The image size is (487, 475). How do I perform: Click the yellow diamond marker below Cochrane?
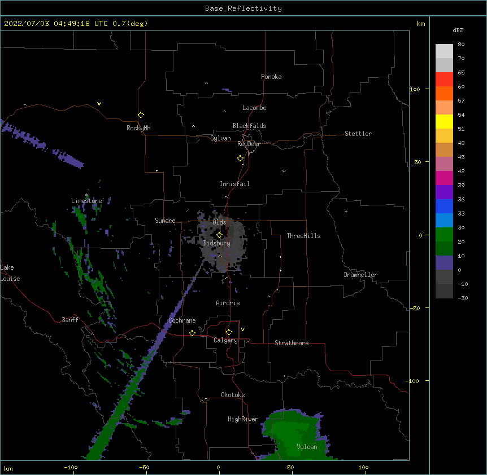point(192,333)
